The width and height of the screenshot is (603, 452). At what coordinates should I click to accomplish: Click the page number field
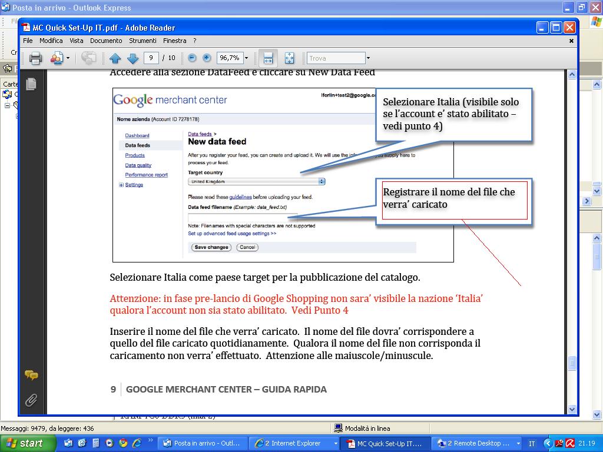pyautogui.click(x=151, y=58)
